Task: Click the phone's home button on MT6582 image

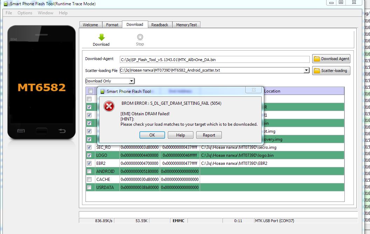Action: pos(41,131)
